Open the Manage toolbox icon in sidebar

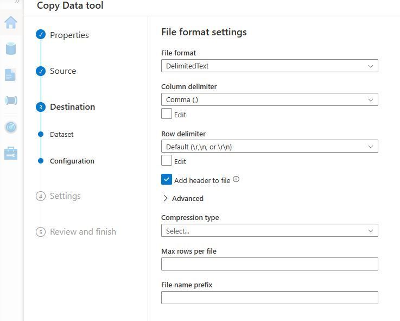[11, 153]
